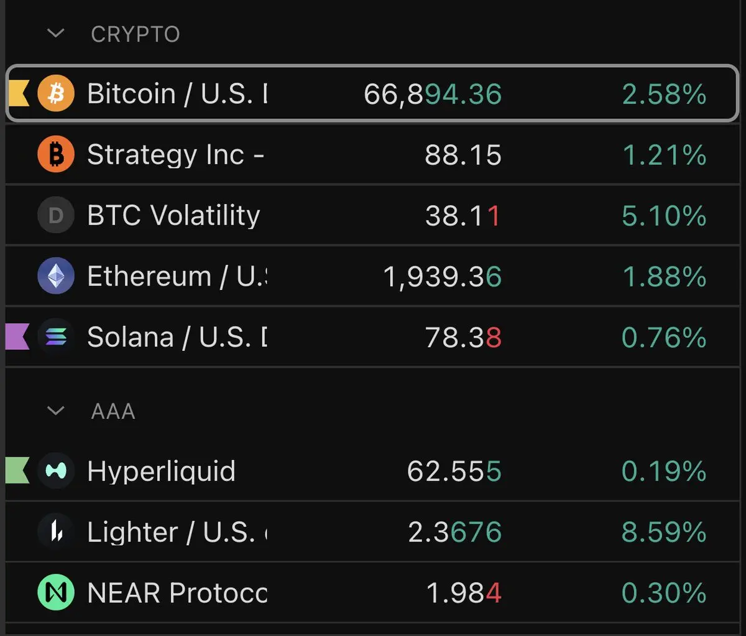Click the Strategy Inc orange B icon

[x=56, y=154]
